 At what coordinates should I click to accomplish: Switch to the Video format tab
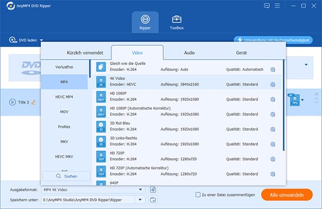[137, 53]
